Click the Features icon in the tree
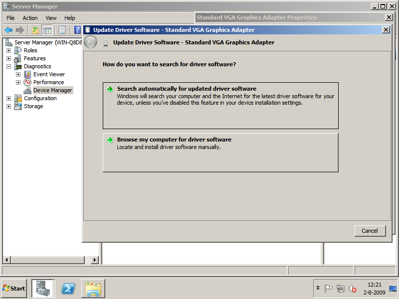Viewport: 399px width, 299px height. [x=17, y=58]
